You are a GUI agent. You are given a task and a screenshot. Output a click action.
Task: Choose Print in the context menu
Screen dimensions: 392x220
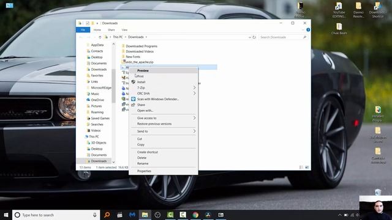coord(140,76)
